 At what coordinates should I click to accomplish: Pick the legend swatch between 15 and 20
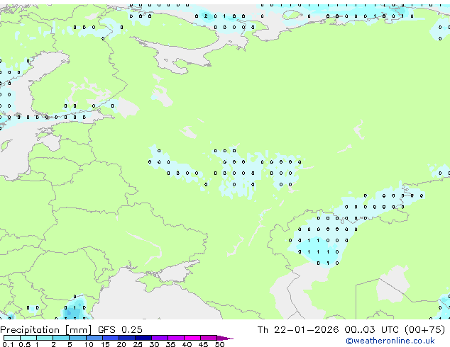[111, 338]
